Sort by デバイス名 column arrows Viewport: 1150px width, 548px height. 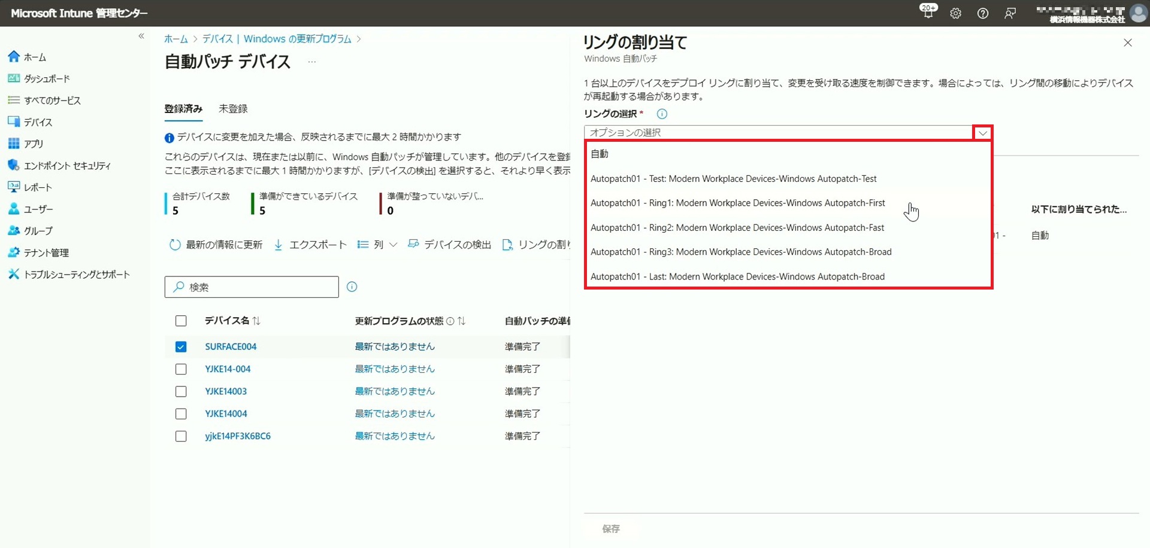pos(256,321)
